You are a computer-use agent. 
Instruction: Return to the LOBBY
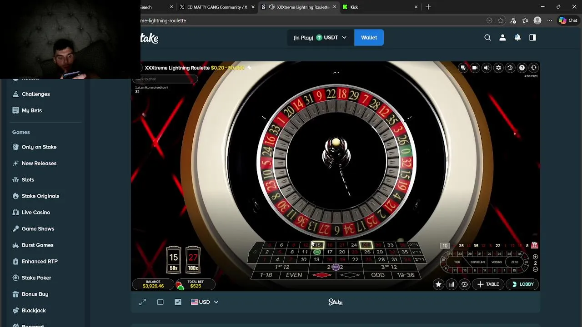click(x=523, y=284)
